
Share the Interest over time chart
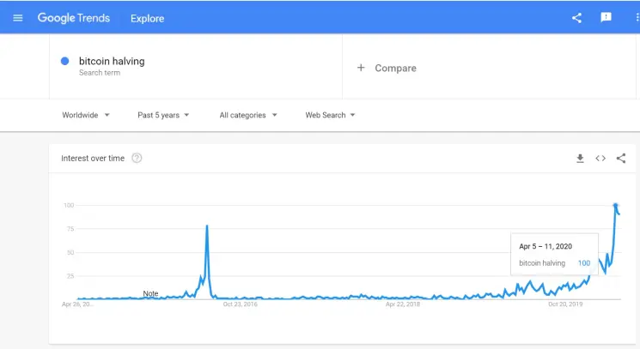point(621,159)
